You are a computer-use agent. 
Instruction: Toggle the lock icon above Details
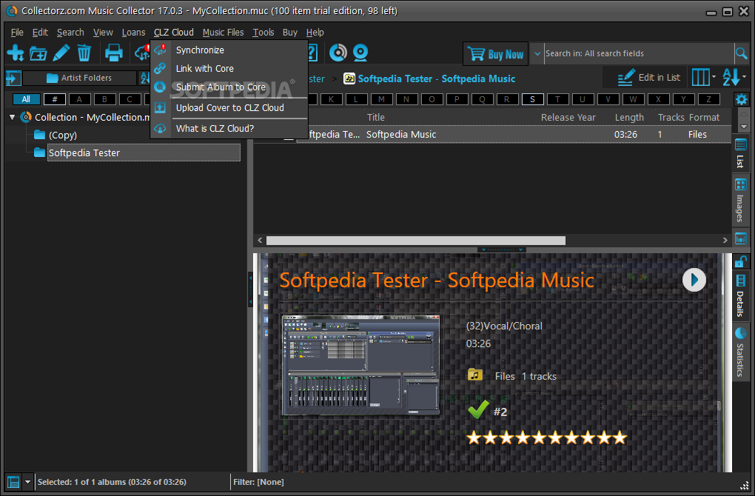click(740, 262)
